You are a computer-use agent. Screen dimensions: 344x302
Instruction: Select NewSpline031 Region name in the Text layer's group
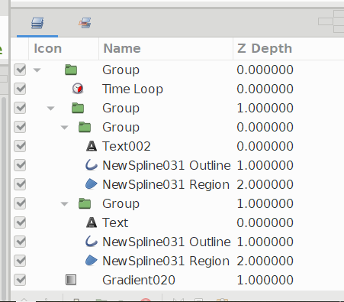coord(166,261)
